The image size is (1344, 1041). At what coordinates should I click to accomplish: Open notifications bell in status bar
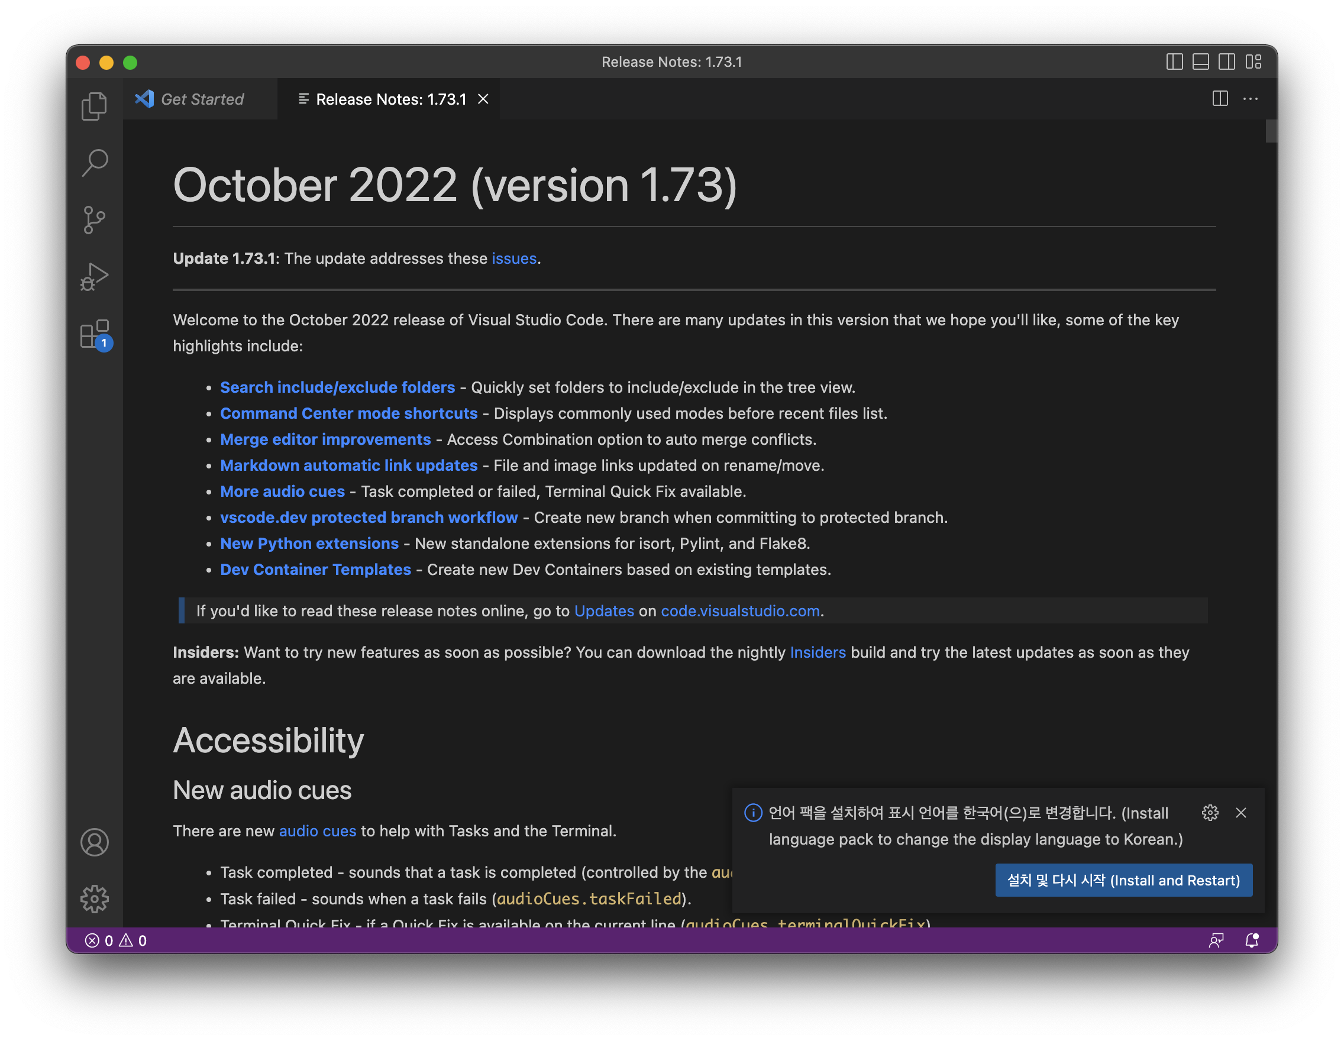tap(1252, 940)
